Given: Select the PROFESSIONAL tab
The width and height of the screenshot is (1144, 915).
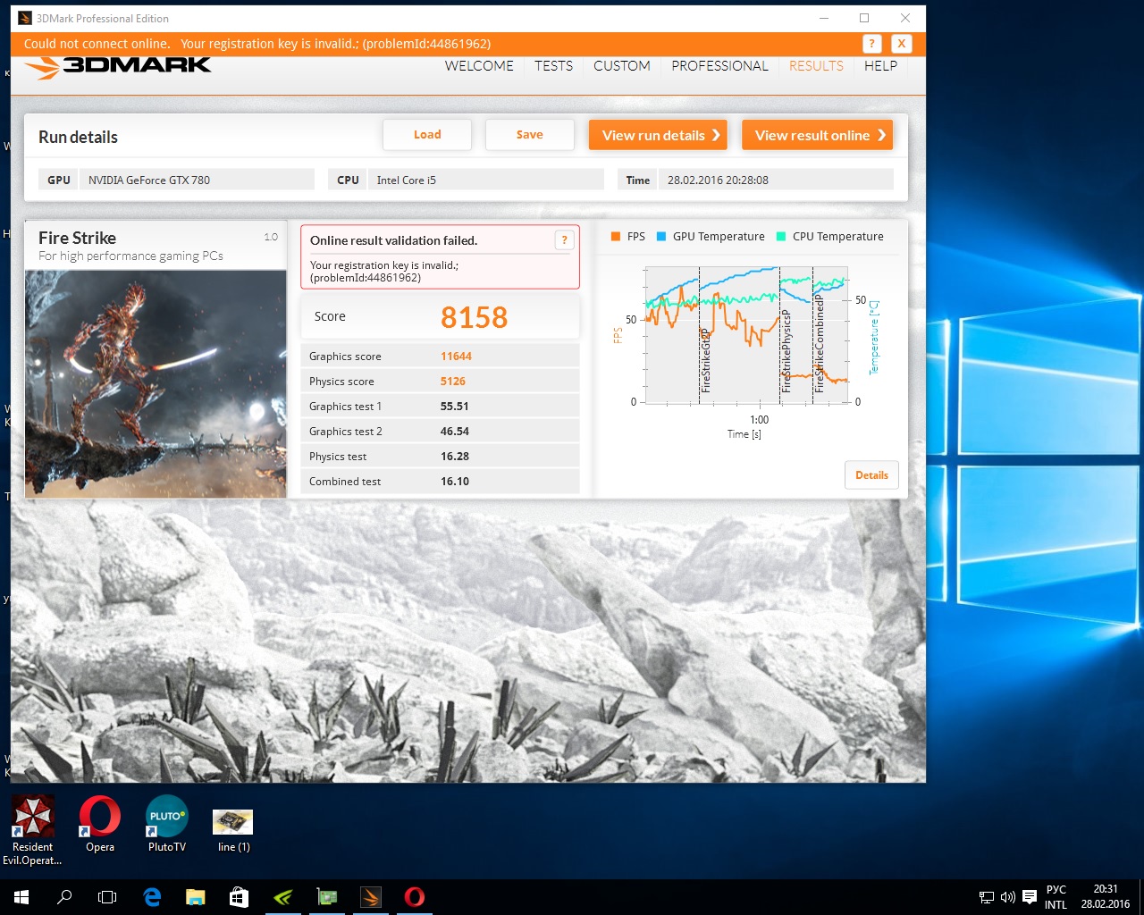Looking at the screenshot, I should tap(719, 66).
